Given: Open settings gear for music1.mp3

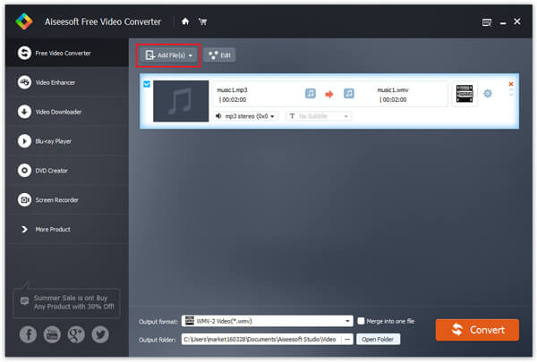Looking at the screenshot, I should [488, 93].
